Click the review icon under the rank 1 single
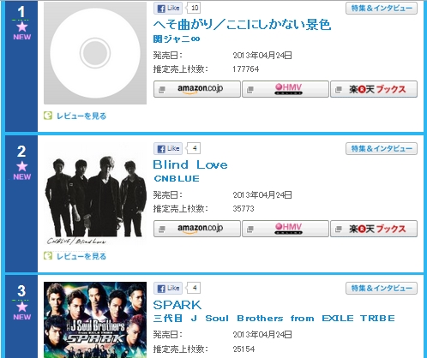 click(48, 116)
